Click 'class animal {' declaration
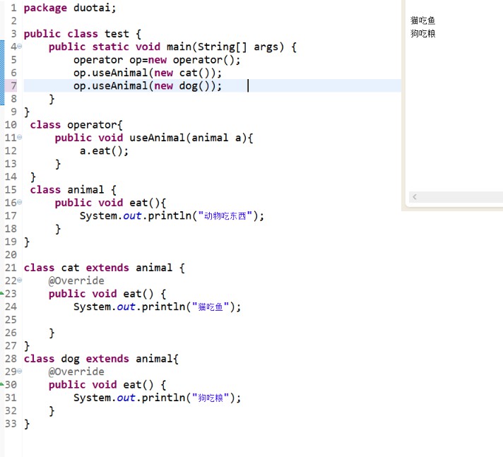Screen dimensions: 503x457 point(73,190)
